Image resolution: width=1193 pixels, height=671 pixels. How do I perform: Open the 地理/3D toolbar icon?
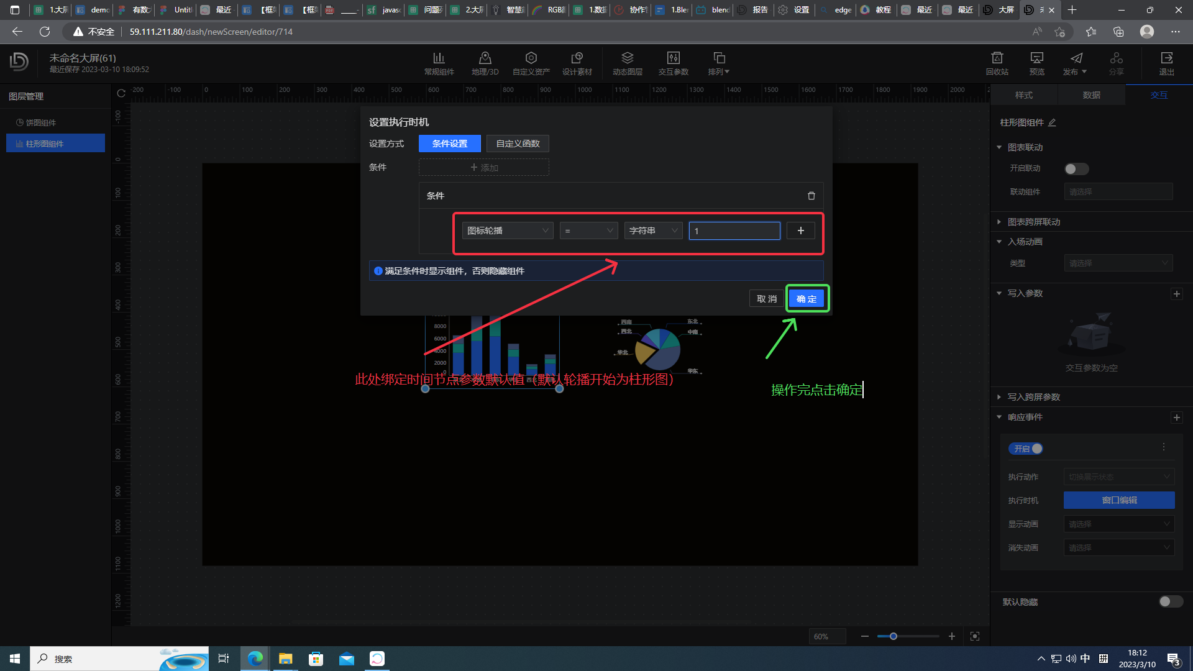[485, 63]
